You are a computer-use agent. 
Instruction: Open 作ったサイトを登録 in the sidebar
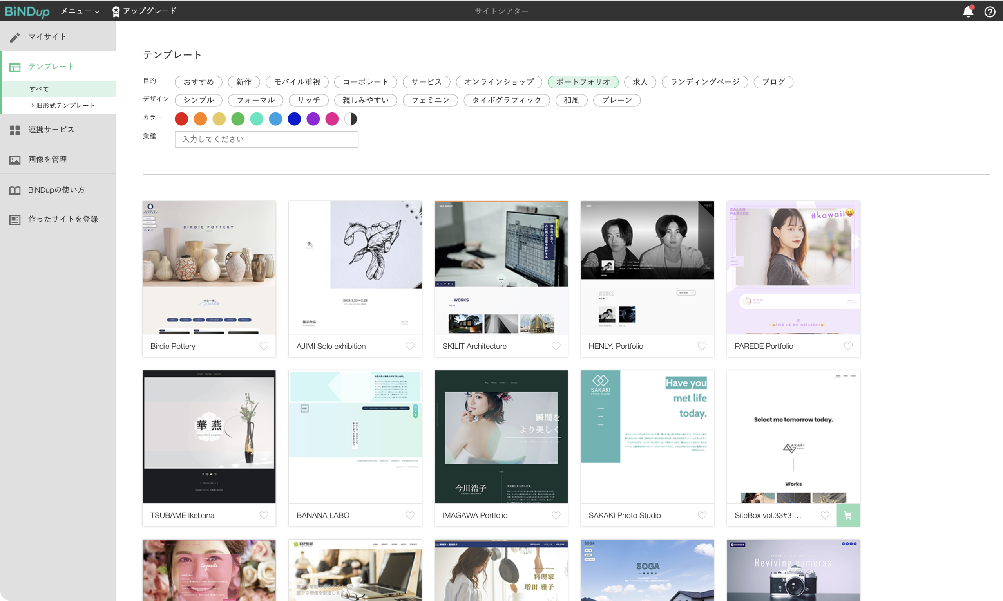tap(58, 219)
